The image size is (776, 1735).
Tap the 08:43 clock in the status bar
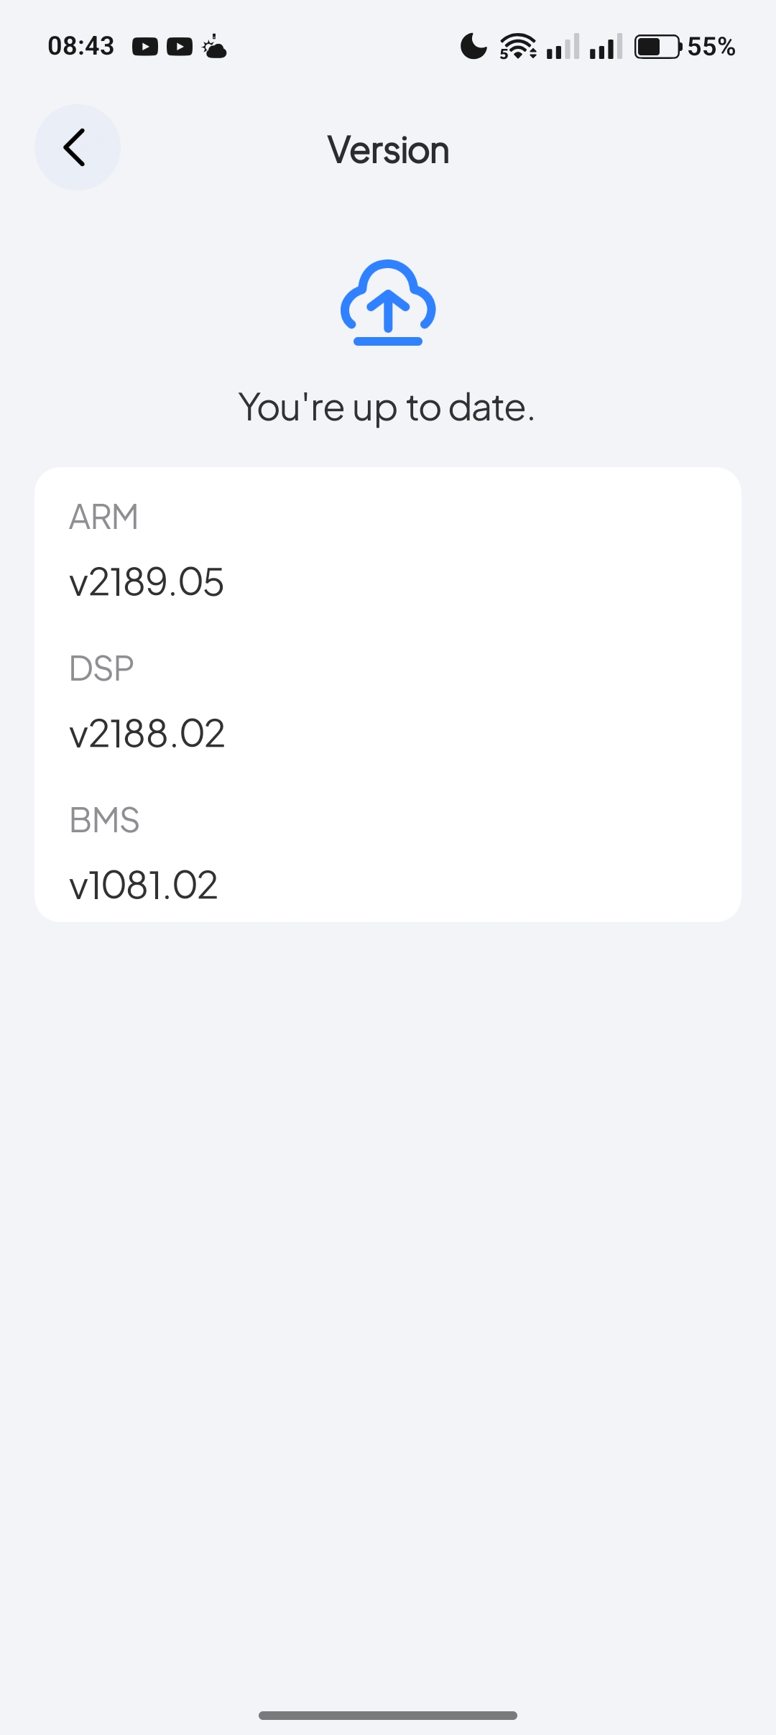81,47
